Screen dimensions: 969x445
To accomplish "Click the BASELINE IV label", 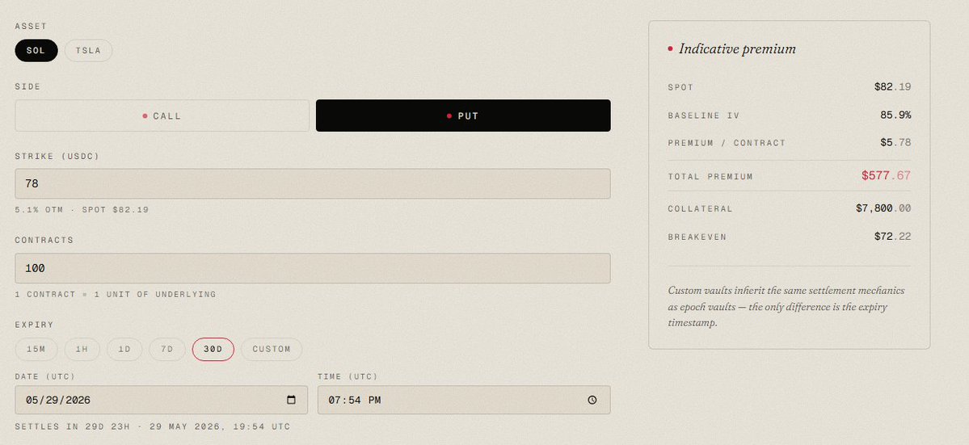I will click(x=703, y=115).
